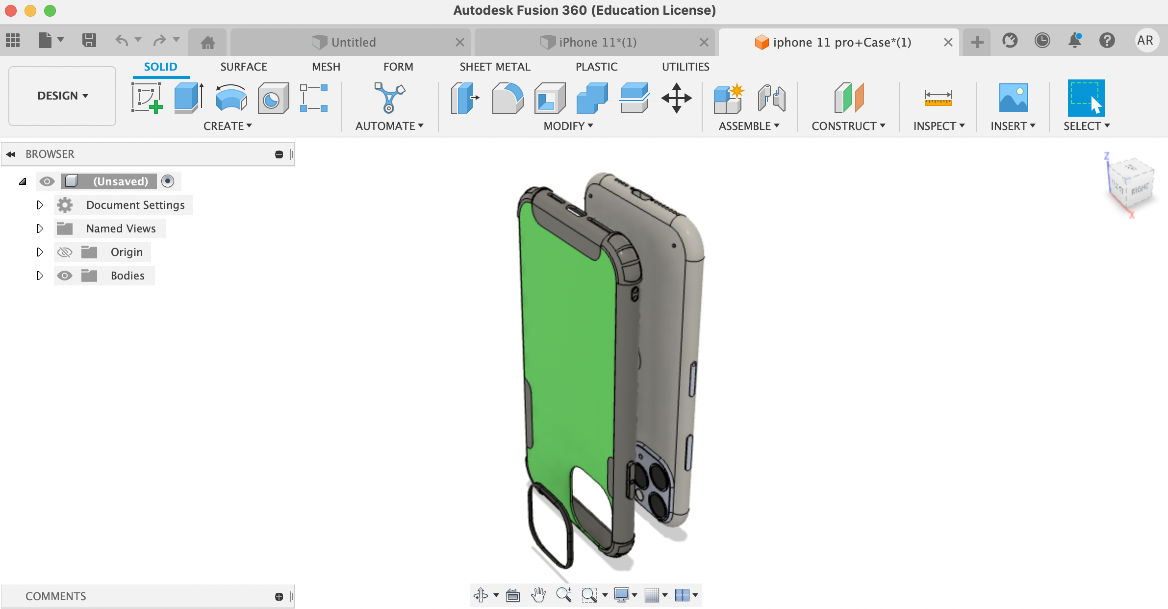This screenshot has width=1168, height=609.
Task: Switch to the FORM tab
Action: 398,67
